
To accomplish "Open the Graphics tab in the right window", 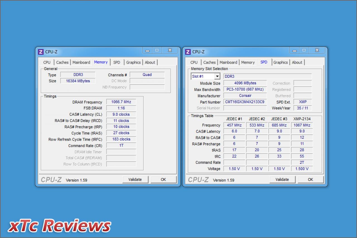I will [280, 62].
